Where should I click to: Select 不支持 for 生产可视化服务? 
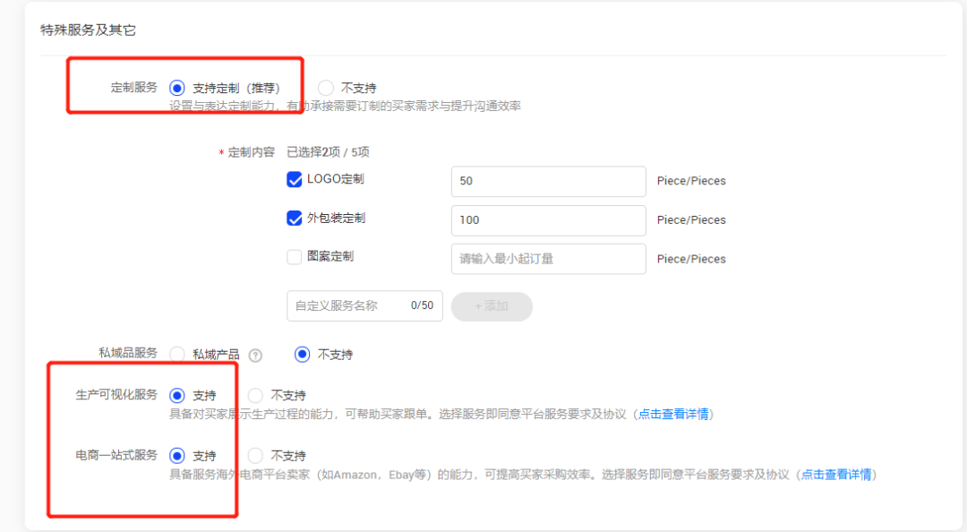coord(254,394)
